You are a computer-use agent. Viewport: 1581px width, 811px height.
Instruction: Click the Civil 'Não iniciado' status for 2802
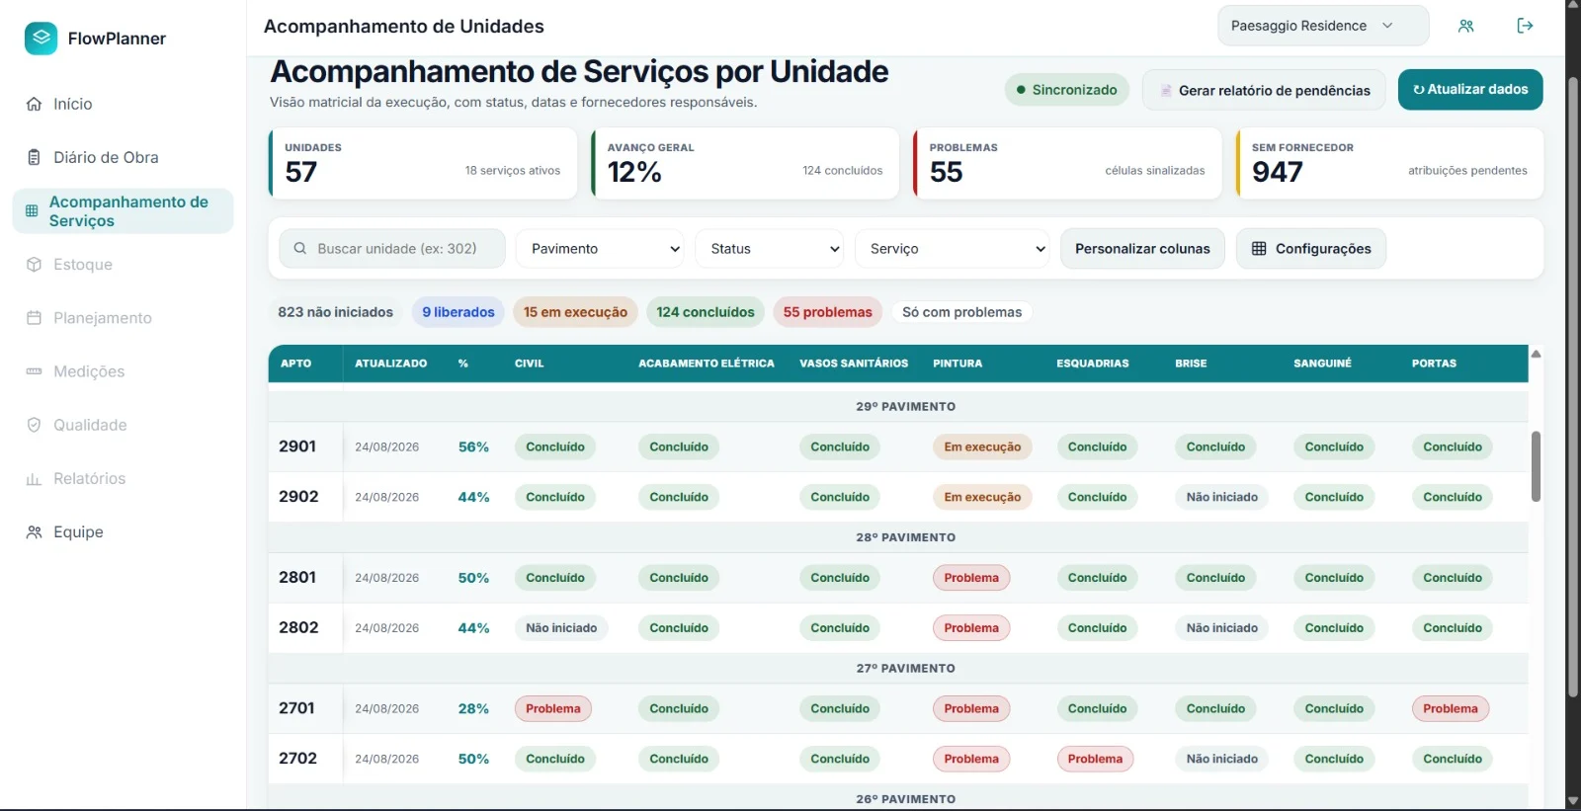click(561, 628)
